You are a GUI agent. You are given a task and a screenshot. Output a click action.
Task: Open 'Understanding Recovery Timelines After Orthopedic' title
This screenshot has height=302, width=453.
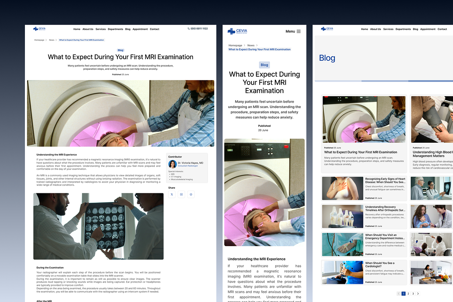385,208
